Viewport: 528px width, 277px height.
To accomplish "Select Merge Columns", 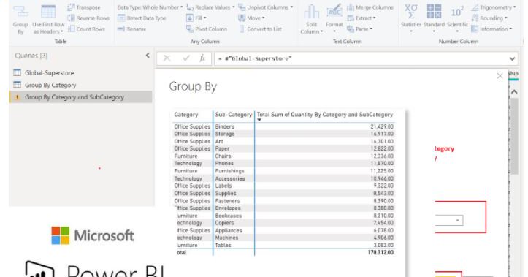I will 370,7.
